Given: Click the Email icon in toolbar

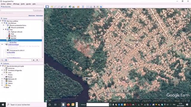Looking at the screenshot, I should (x=87, y=7).
